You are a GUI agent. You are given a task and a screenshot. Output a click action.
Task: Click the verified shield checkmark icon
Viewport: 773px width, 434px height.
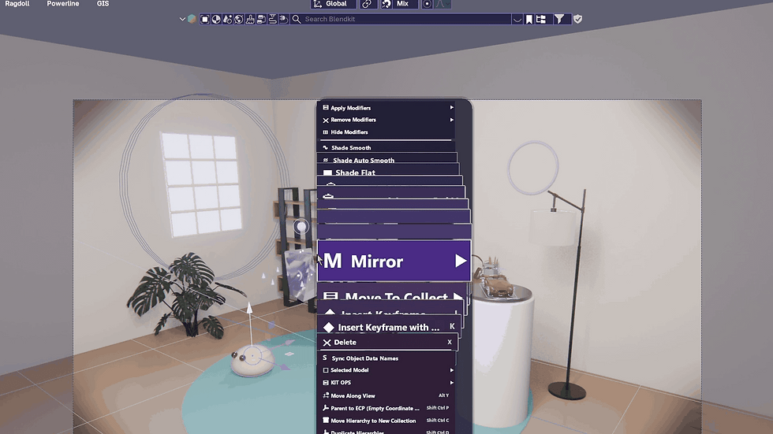(577, 19)
